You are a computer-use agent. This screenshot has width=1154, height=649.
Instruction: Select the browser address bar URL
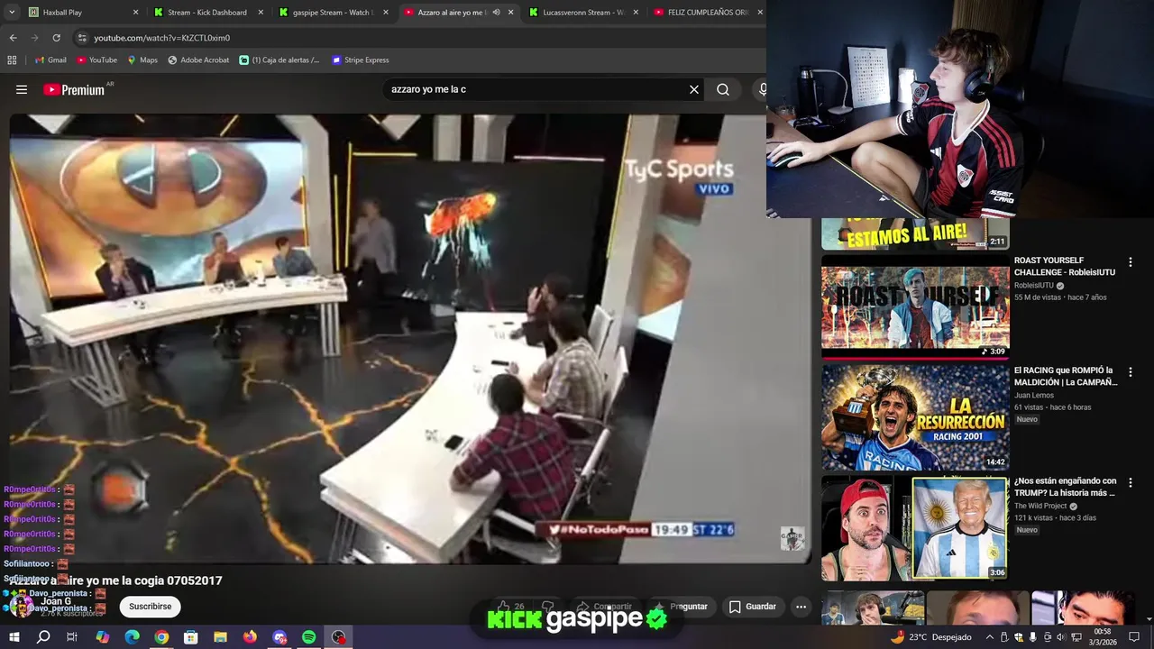tap(162, 38)
